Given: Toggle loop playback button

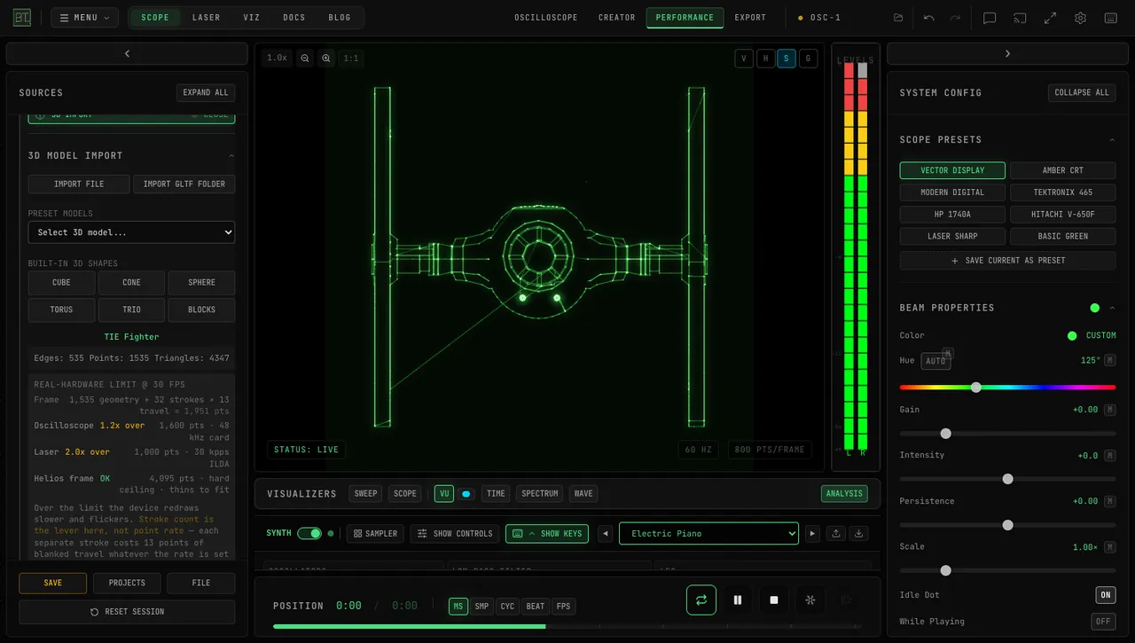Looking at the screenshot, I should pyautogui.click(x=701, y=600).
